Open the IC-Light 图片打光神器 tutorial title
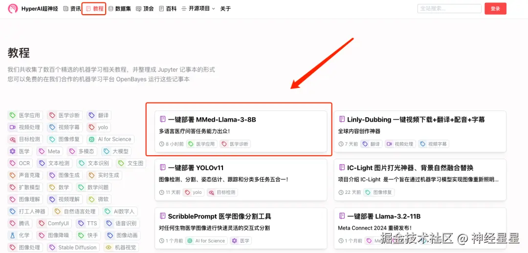Screen dimensions: 528x253 point(410,168)
